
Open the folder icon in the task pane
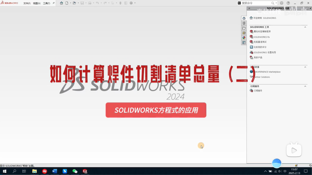[x=244, y=28]
